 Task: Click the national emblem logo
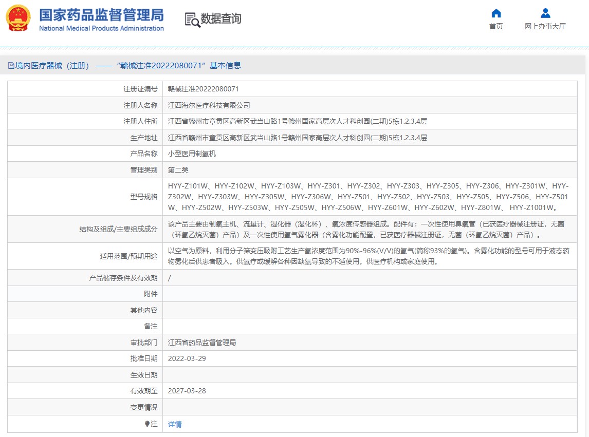tap(18, 18)
